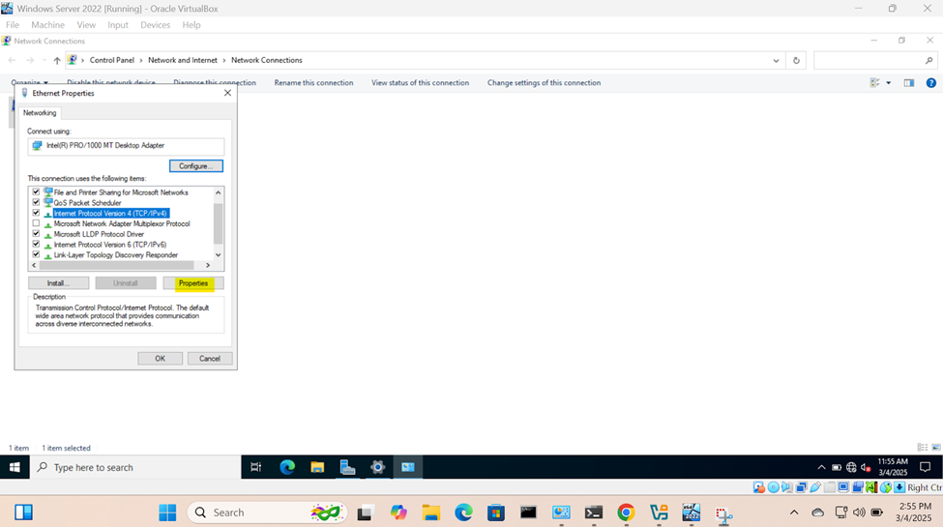Screen dimensions: 943x527
Task: Uncheck Internet Protocol Version 4 checkbox
Action: click(36, 213)
